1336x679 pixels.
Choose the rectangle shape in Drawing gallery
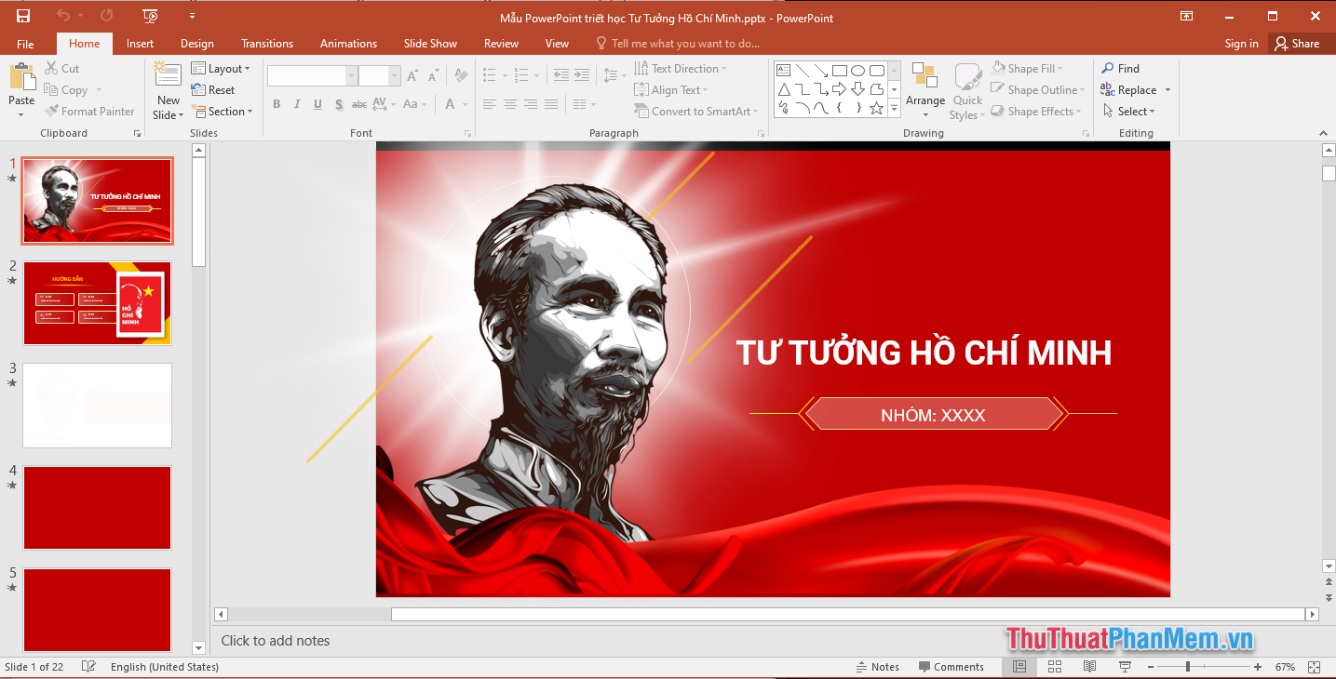(839, 70)
